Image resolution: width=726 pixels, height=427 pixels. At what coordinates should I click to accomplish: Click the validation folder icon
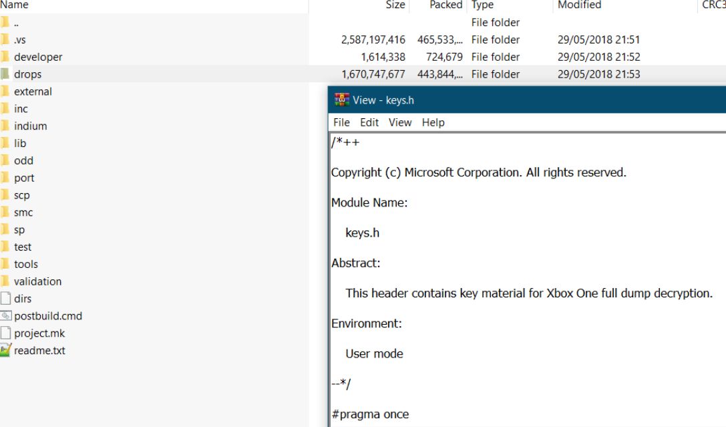[x=5, y=281]
